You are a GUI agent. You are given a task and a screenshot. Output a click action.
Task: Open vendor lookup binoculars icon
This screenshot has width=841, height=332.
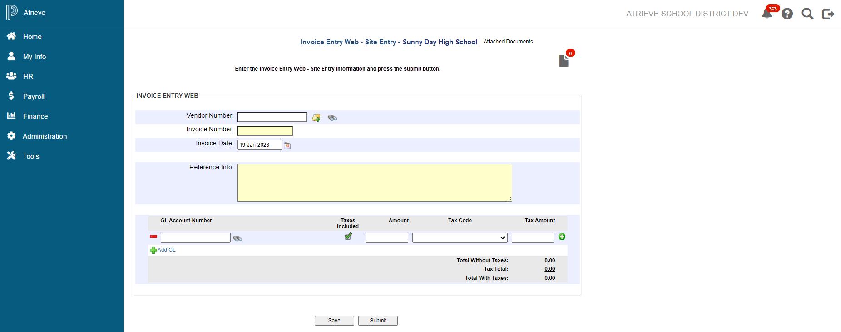click(332, 118)
